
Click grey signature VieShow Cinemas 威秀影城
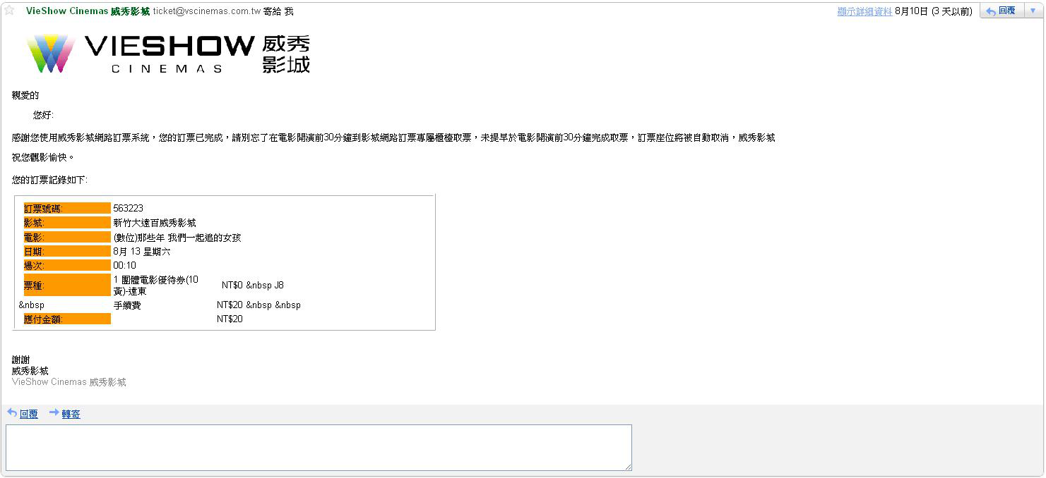pyautogui.click(x=69, y=382)
